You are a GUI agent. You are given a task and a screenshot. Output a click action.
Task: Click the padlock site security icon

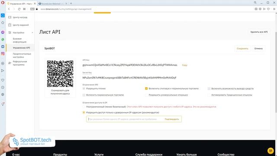pyautogui.click(x=37, y=9)
